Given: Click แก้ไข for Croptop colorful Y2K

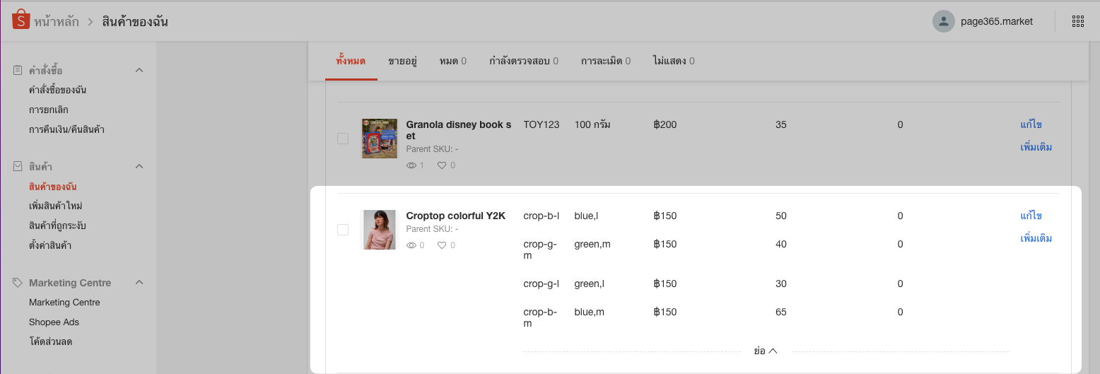Looking at the screenshot, I should [1031, 216].
